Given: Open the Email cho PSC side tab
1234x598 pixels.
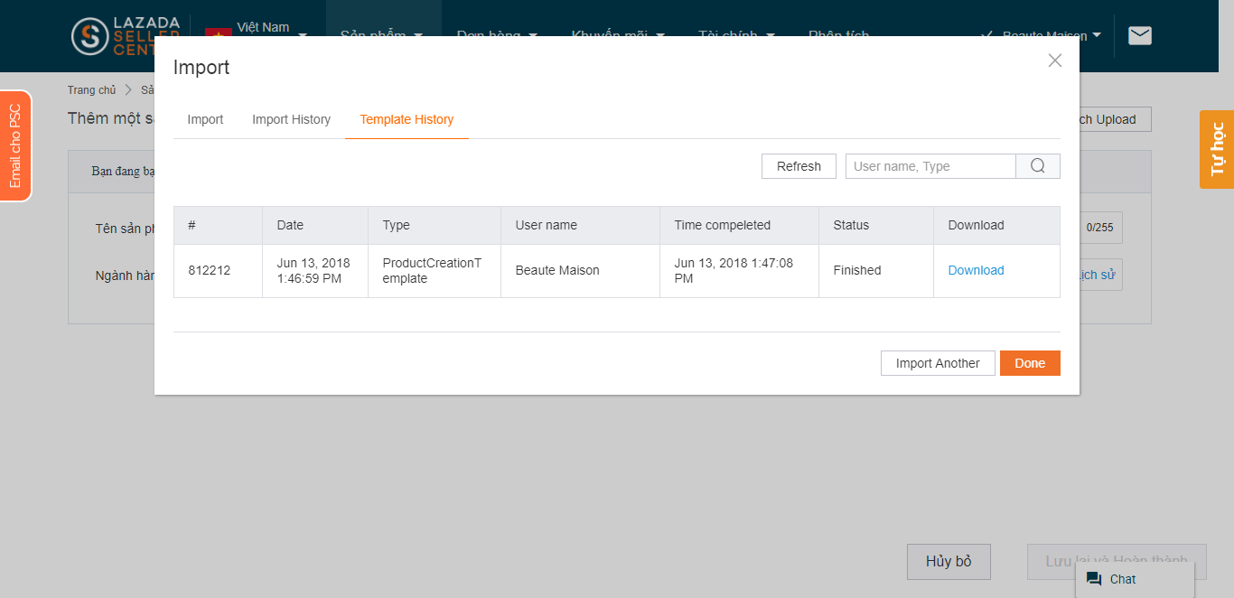Looking at the screenshot, I should [15, 146].
